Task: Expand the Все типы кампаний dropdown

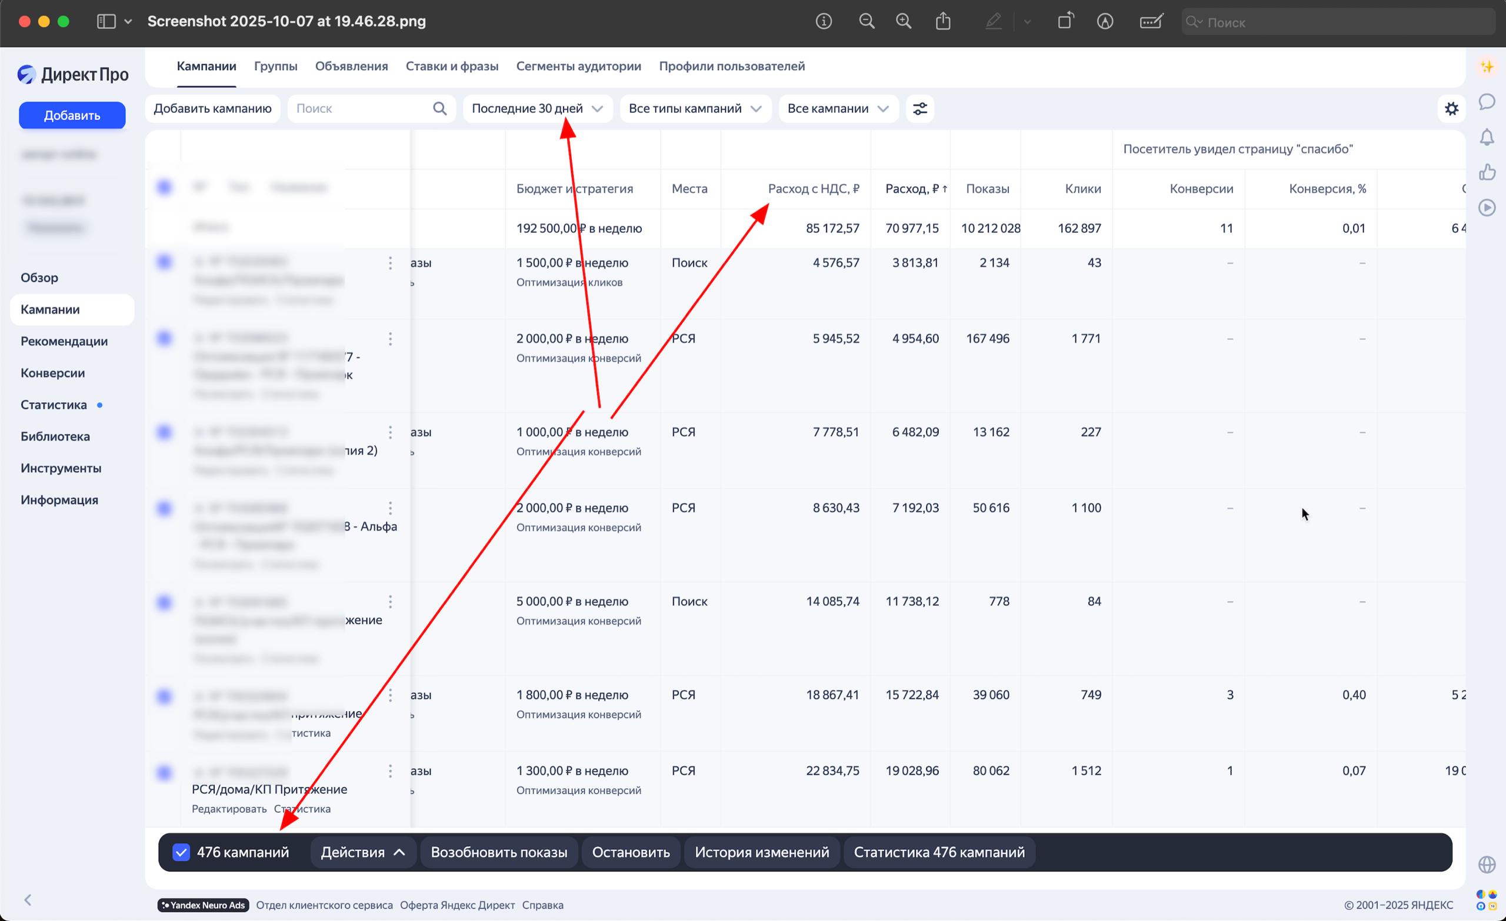Action: [695, 108]
